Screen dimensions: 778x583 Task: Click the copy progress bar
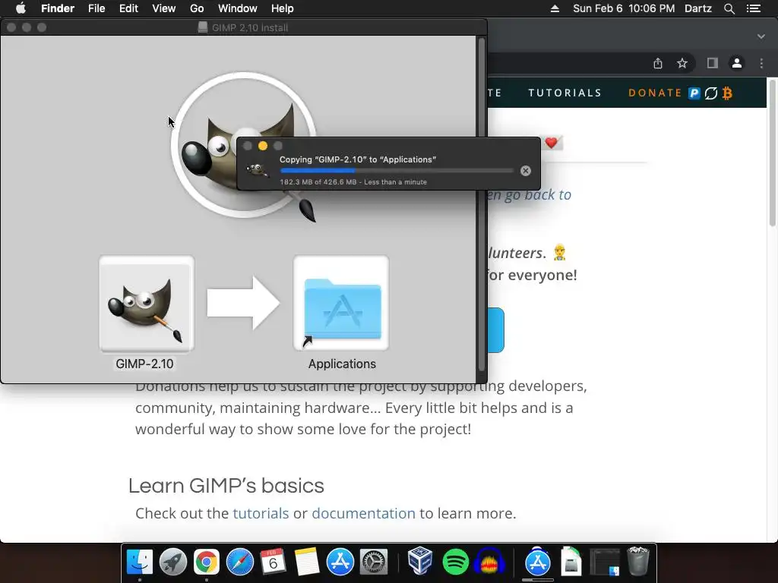point(397,171)
